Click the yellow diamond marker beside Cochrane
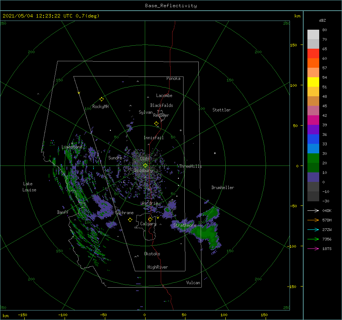 tap(130, 220)
